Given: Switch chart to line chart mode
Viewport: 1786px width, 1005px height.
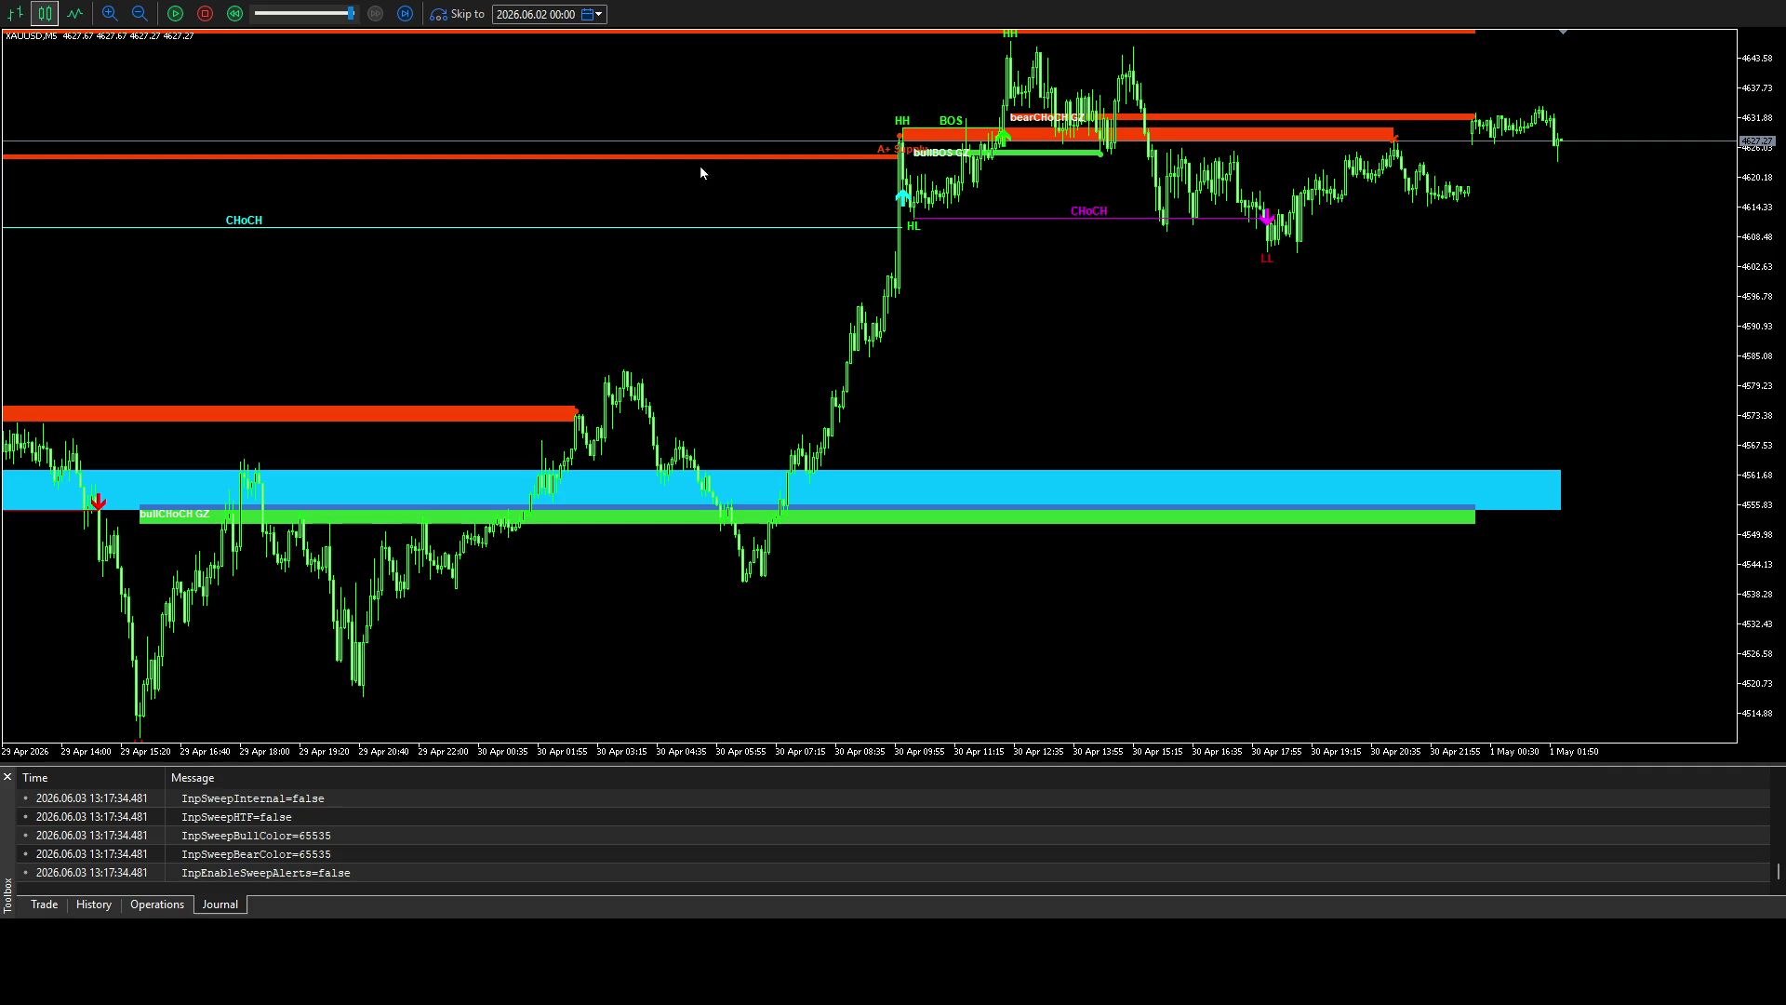Looking at the screenshot, I should pyautogui.click(x=74, y=14).
